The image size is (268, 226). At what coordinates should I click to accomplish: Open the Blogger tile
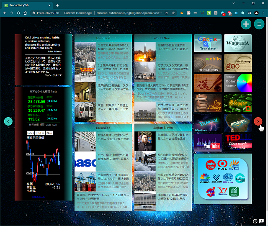[x=238, y=103]
